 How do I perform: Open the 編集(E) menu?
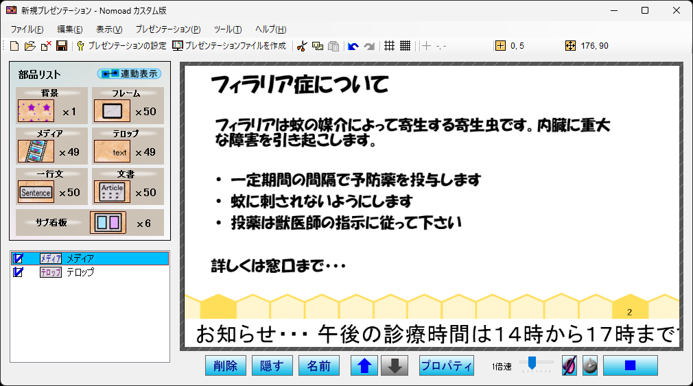point(70,29)
